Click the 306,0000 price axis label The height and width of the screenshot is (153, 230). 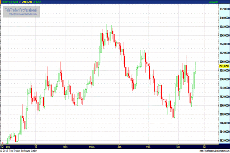pyautogui.click(x=220, y=36)
